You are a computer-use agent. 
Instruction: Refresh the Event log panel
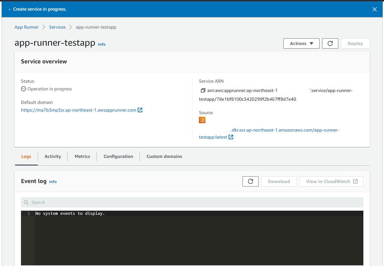coord(250,181)
